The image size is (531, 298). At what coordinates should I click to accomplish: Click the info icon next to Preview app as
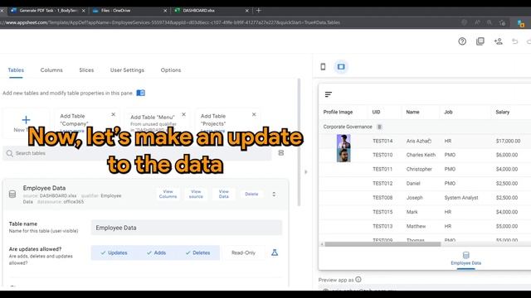(358, 280)
